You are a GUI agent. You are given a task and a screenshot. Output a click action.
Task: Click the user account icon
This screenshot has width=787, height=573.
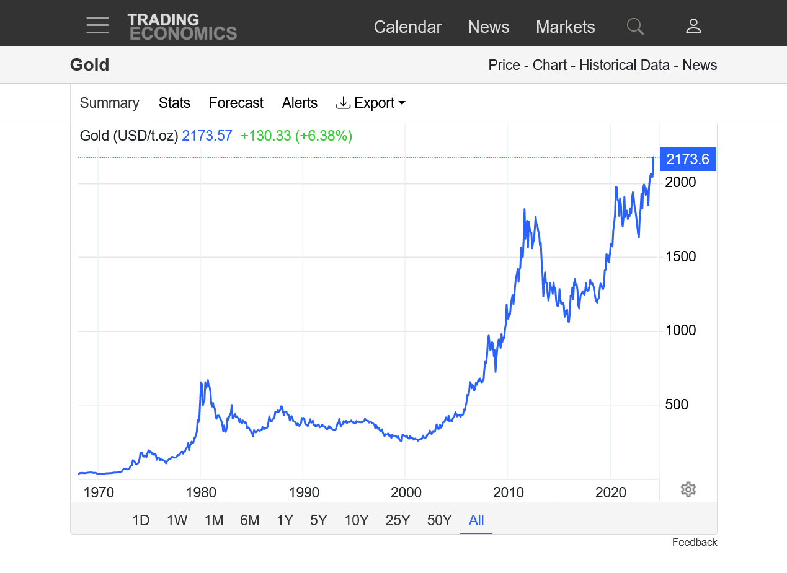693,26
